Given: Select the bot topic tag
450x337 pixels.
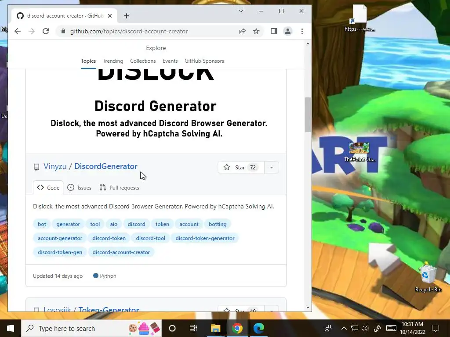Looking at the screenshot, I should (42, 224).
